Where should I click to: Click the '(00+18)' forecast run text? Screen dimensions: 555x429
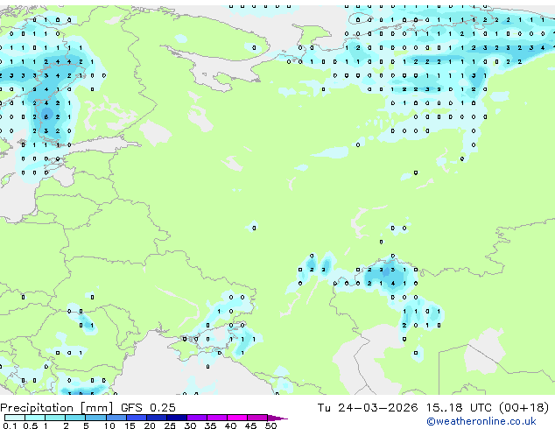click(x=523, y=408)
